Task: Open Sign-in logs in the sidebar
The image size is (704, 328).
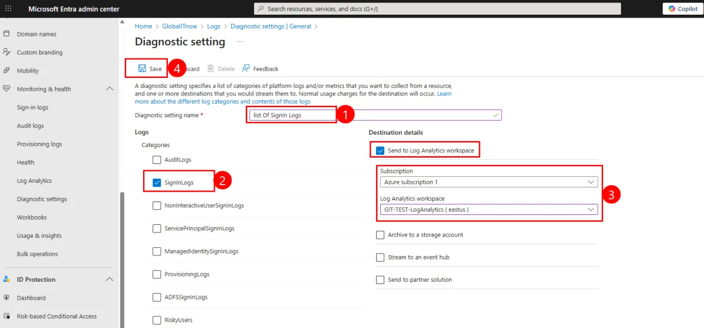Action: tap(33, 108)
